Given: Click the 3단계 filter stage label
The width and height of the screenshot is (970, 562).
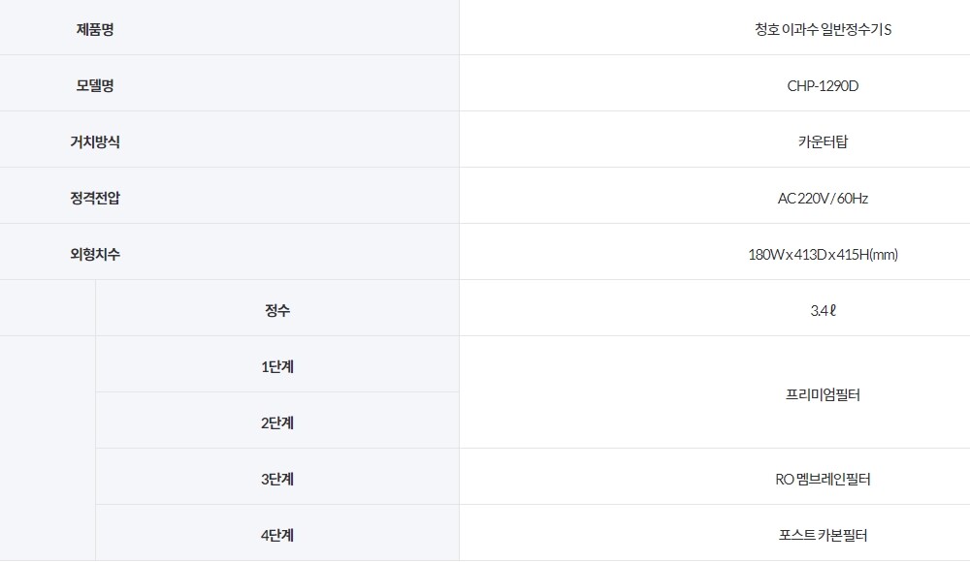Looking at the screenshot, I should click(x=277, y=480).
